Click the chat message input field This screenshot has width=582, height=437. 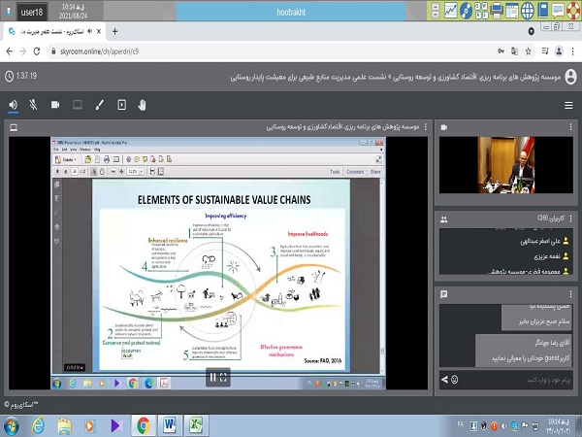[x=514, y=381]
